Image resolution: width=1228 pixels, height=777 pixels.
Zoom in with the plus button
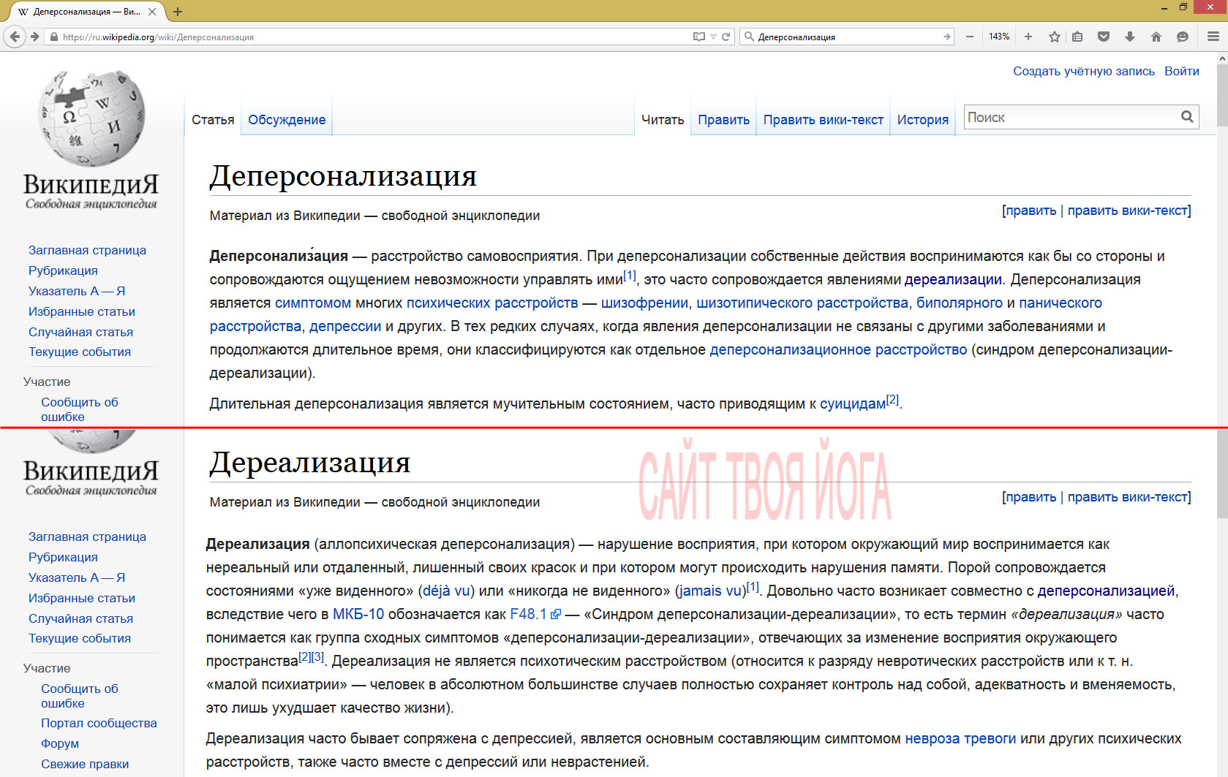[1028, 37]
